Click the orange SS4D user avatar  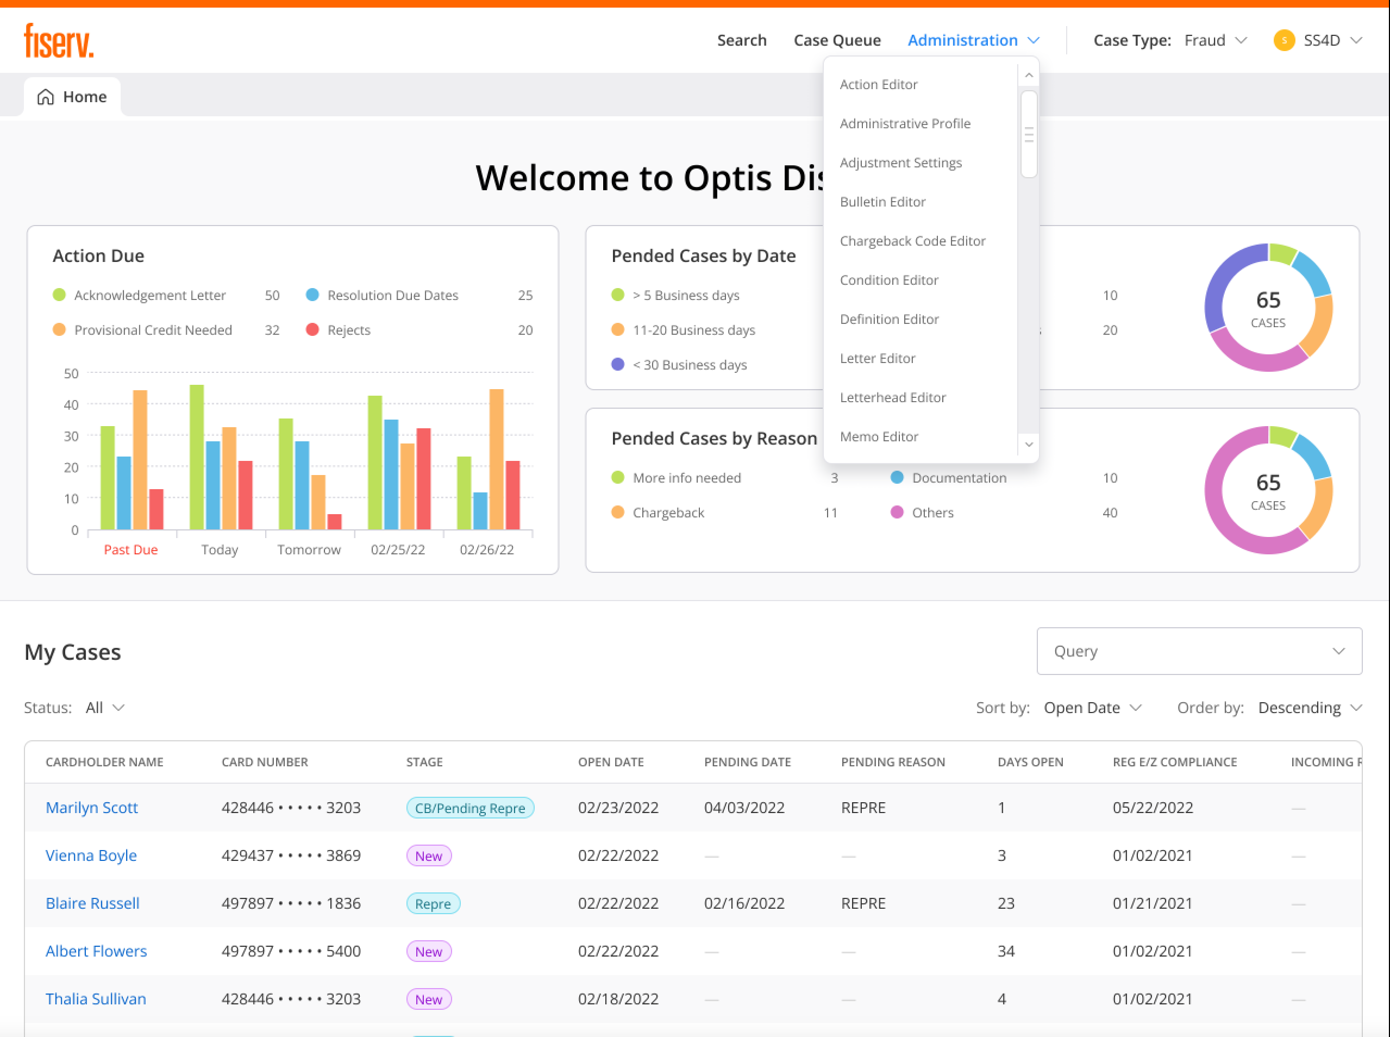tap(1284, 40)
